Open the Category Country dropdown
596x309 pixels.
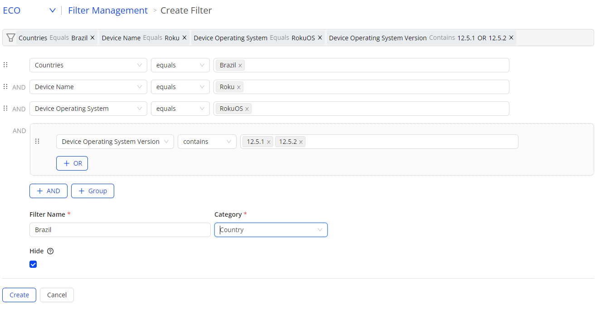coord(271,230)
